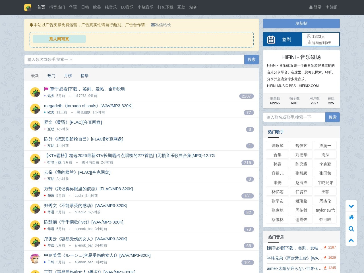364x273 pixels.
Task: Open the 互助 nav item
Action: (181, 7)
